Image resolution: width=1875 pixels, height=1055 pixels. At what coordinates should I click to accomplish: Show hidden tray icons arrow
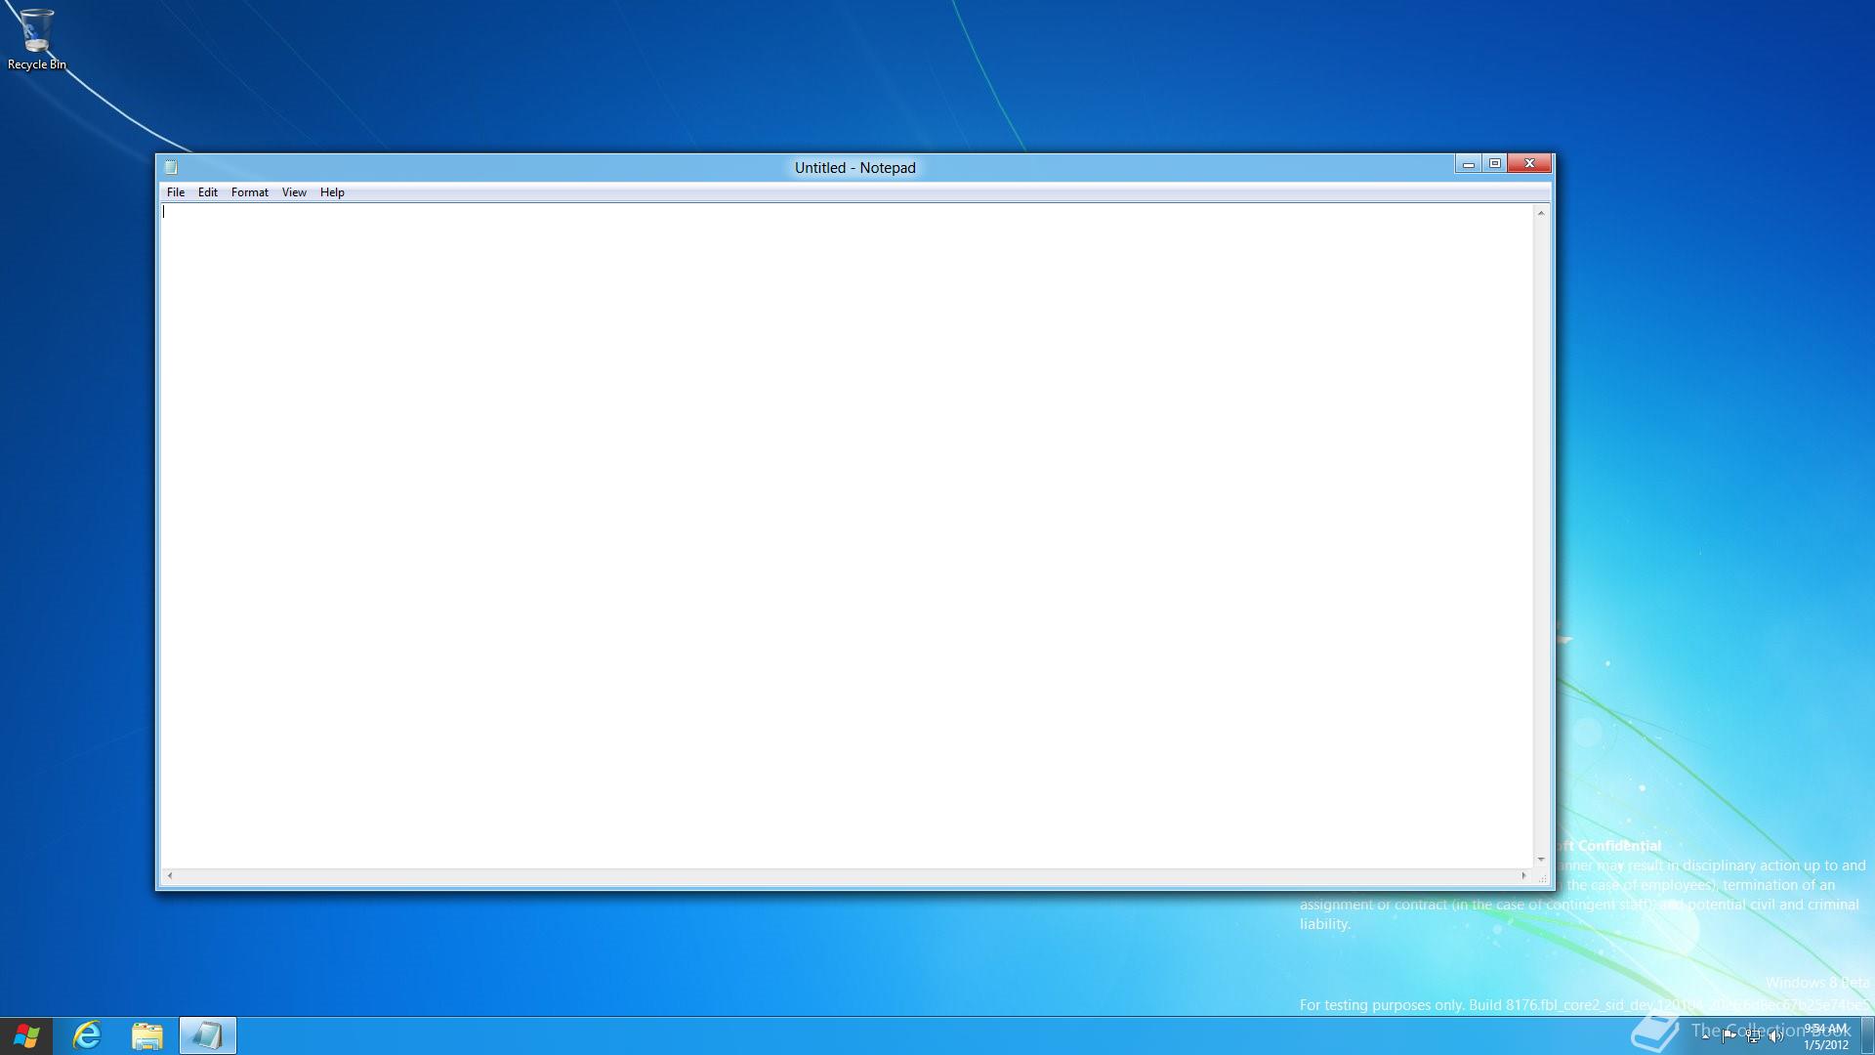[x=1706, y=1035]
